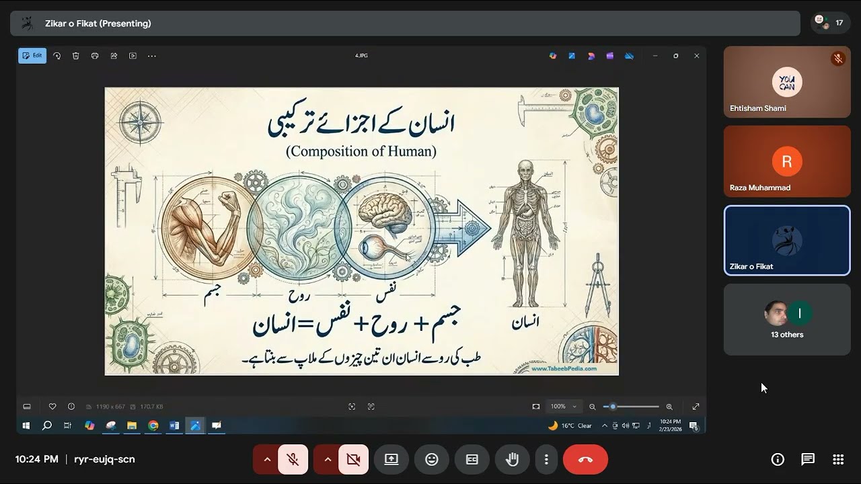The width and height of the screenshot is (861, 484).
Task: Toggle the muted microphone button
Action: click(293, 460)
